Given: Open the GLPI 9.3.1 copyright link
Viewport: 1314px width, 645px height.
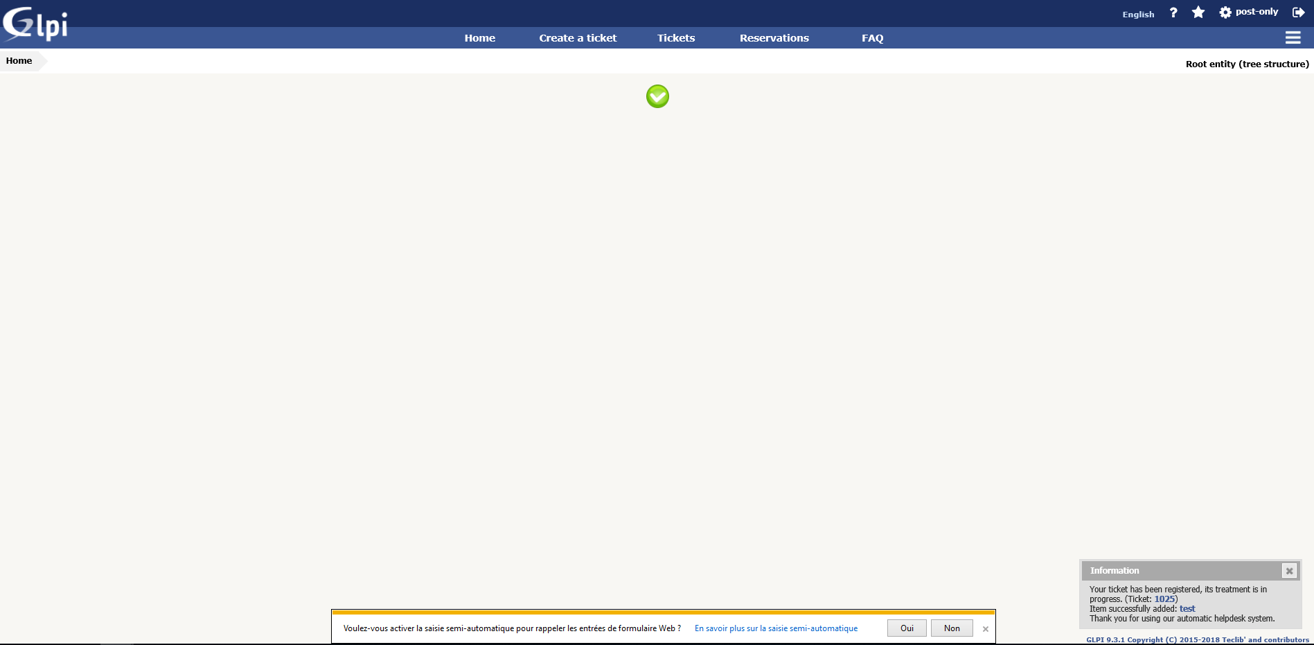Looking at the screenshot, I should (x=1197, y=639).
